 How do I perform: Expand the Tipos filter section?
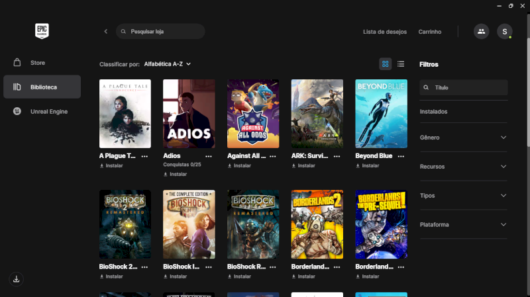coord(463,195)
